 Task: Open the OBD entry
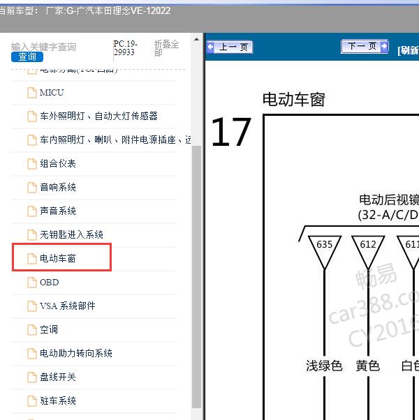50,283
